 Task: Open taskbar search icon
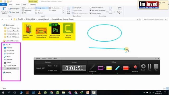pyautogui.click(x=9, y=93)
